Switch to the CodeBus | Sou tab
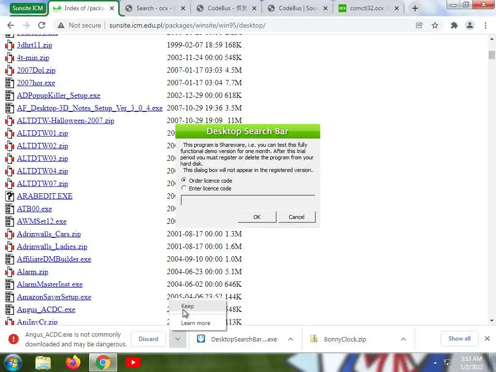496x372 pixels. [x=297, y=9]
